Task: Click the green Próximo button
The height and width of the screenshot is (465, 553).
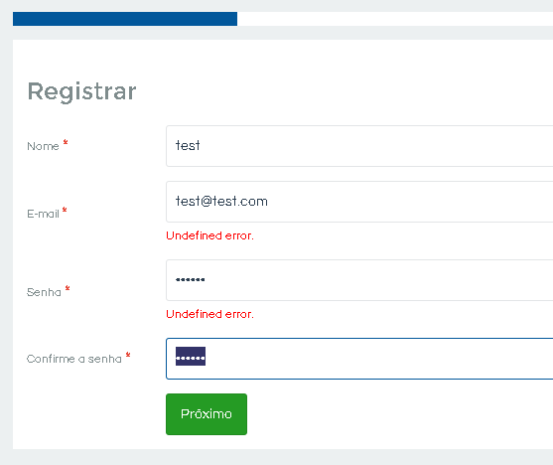Action: tap(207, 414)
